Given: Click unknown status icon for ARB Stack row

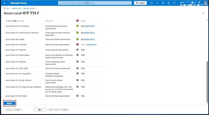Looking at the screenshot, I should click(x=77, y=96).
